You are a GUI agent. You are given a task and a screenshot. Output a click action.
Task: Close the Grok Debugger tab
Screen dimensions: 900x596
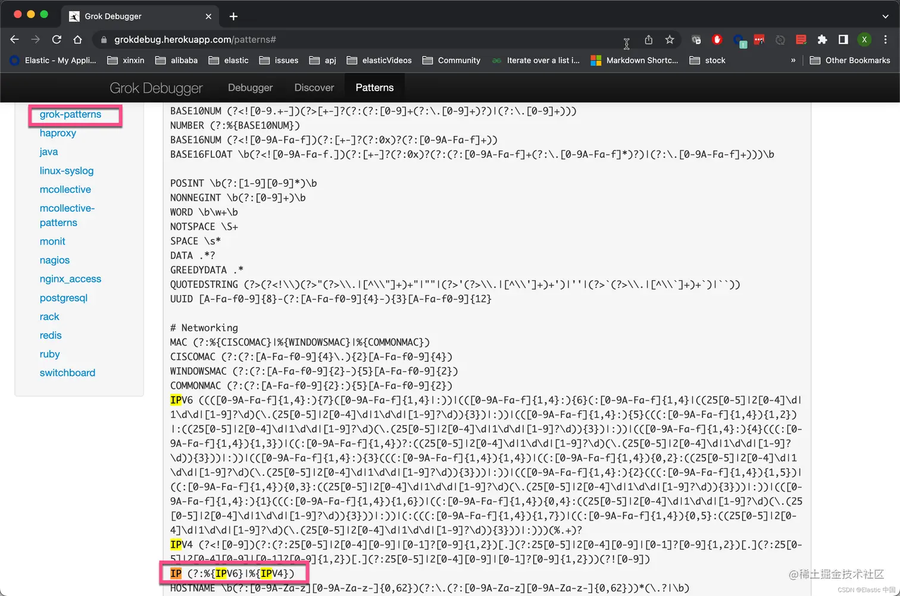(x=208, y=16)
